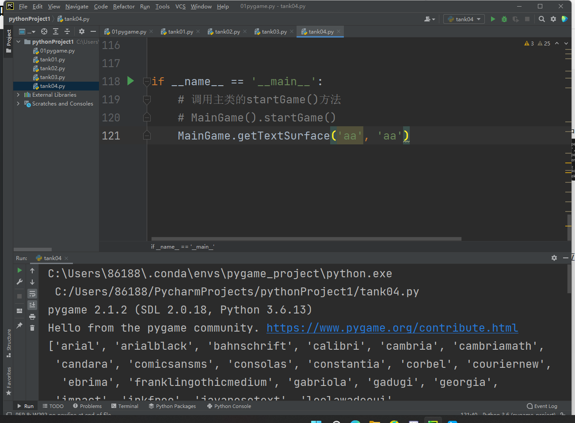Image resolution: width=575 pixels, height=423 pixels.
Task: Click the warnings count indicator 3
Action: click(x=529, y=43)
